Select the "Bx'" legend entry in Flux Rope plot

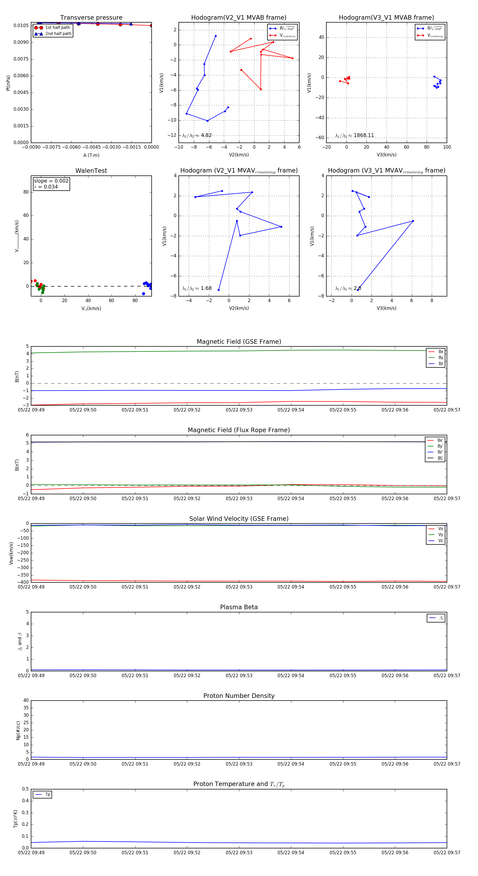pyautogui.click(x=435, y=440)
